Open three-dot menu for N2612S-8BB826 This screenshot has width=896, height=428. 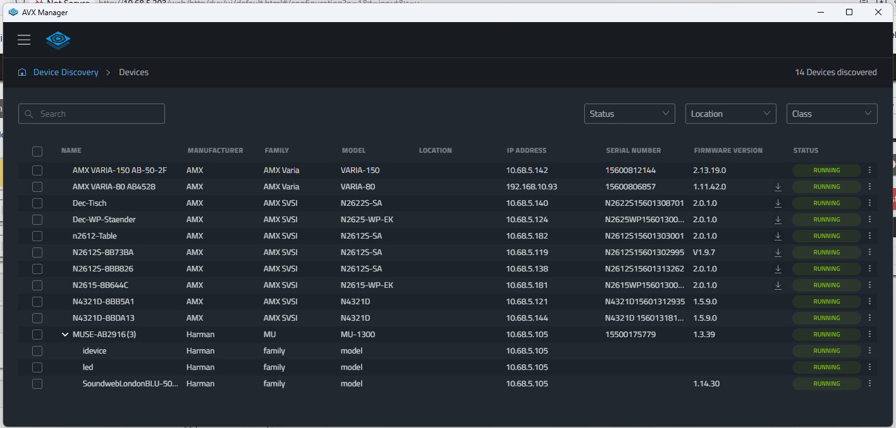(x=870, y=269)
